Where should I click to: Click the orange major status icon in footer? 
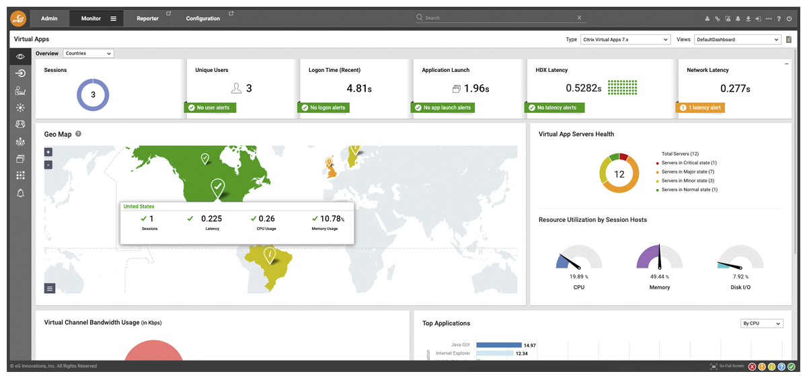[762, 367]
